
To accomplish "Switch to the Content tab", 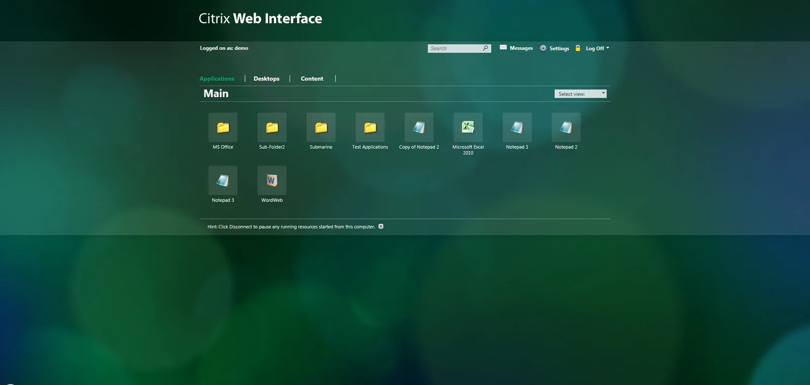I will 312,79.
